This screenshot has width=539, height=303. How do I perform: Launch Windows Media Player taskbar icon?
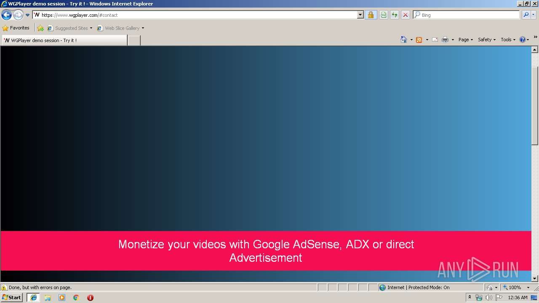[62, 298]
